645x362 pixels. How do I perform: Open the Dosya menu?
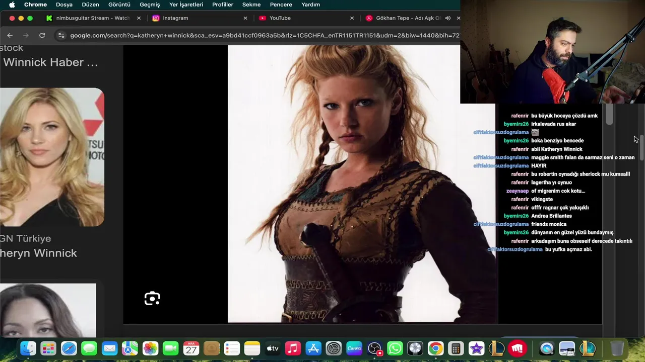point(64,5)
